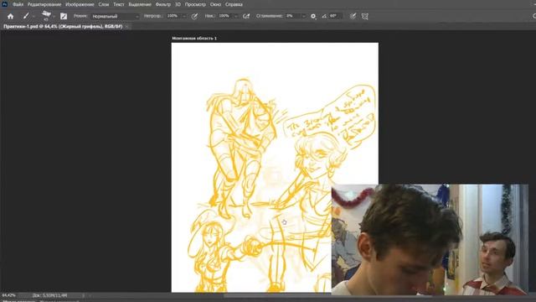Click the Монтажная область 1 artboard label
Image resolution: width=536 pixels, height=302 pixels.
(194, 39)
